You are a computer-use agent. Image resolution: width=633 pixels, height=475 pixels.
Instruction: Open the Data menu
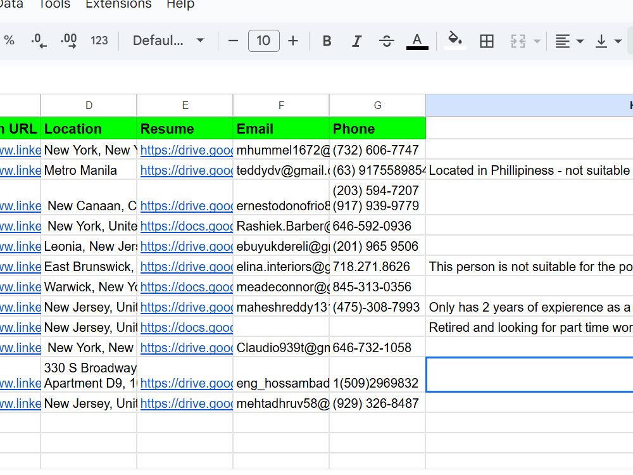point(11,4)
